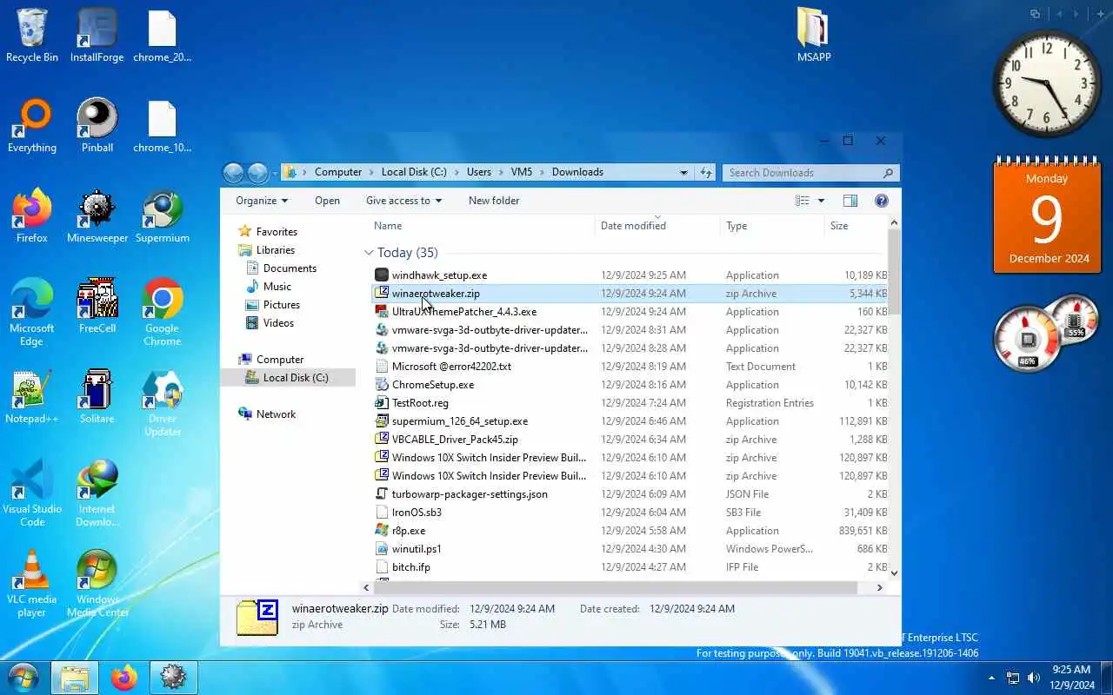Launch the Pinball desktop shortcut
1113x695 pixels.
[97, 125]
